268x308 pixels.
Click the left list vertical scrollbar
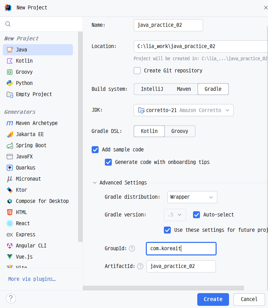coord(80,137)
